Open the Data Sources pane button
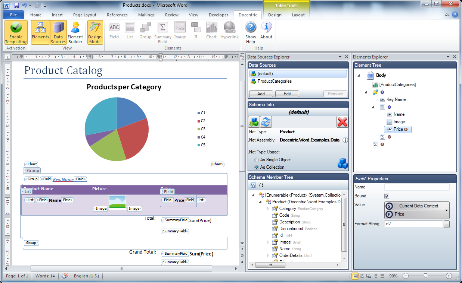This screenshot has width=462, height=283. coord(58,33)
